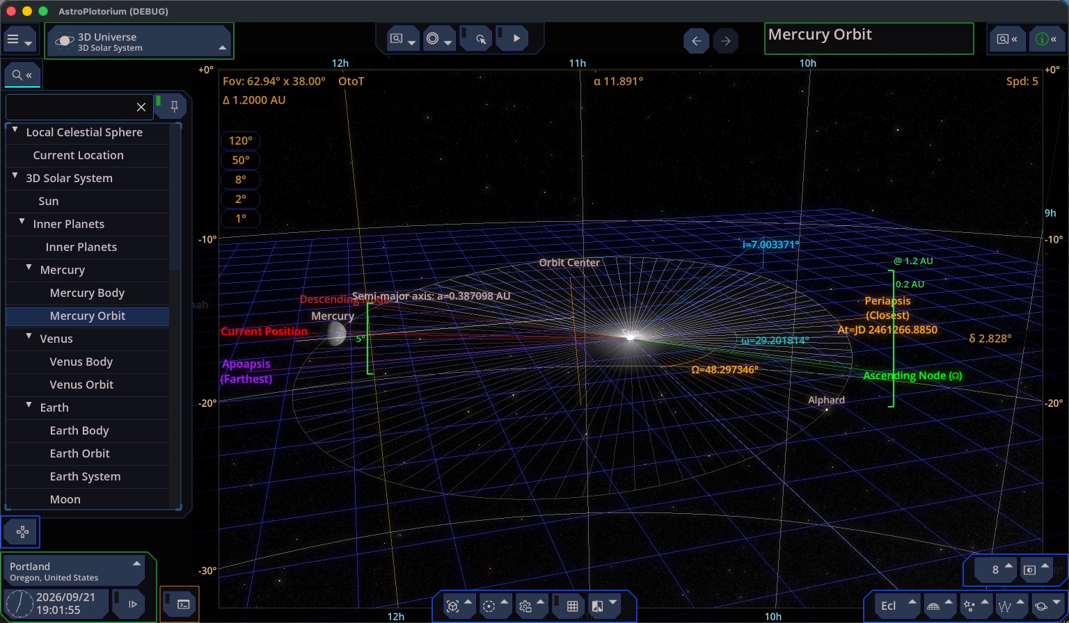1069x623 pixels.
Task: Open the Ecl coordinate system selector
Action: 896,606
